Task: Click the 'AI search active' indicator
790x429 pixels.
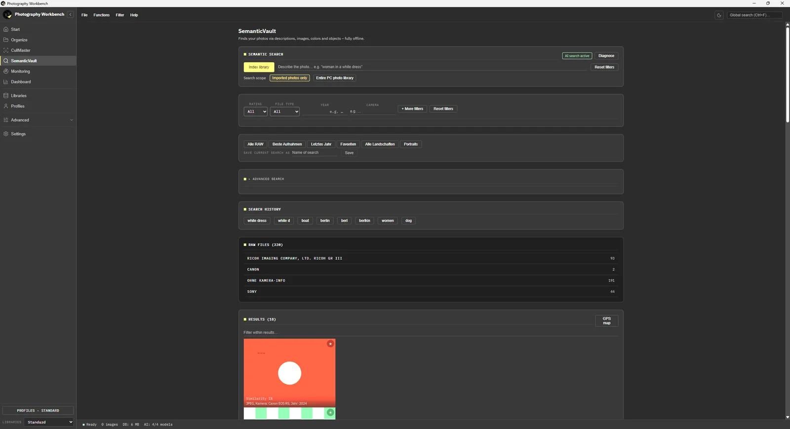Action: 577,56
